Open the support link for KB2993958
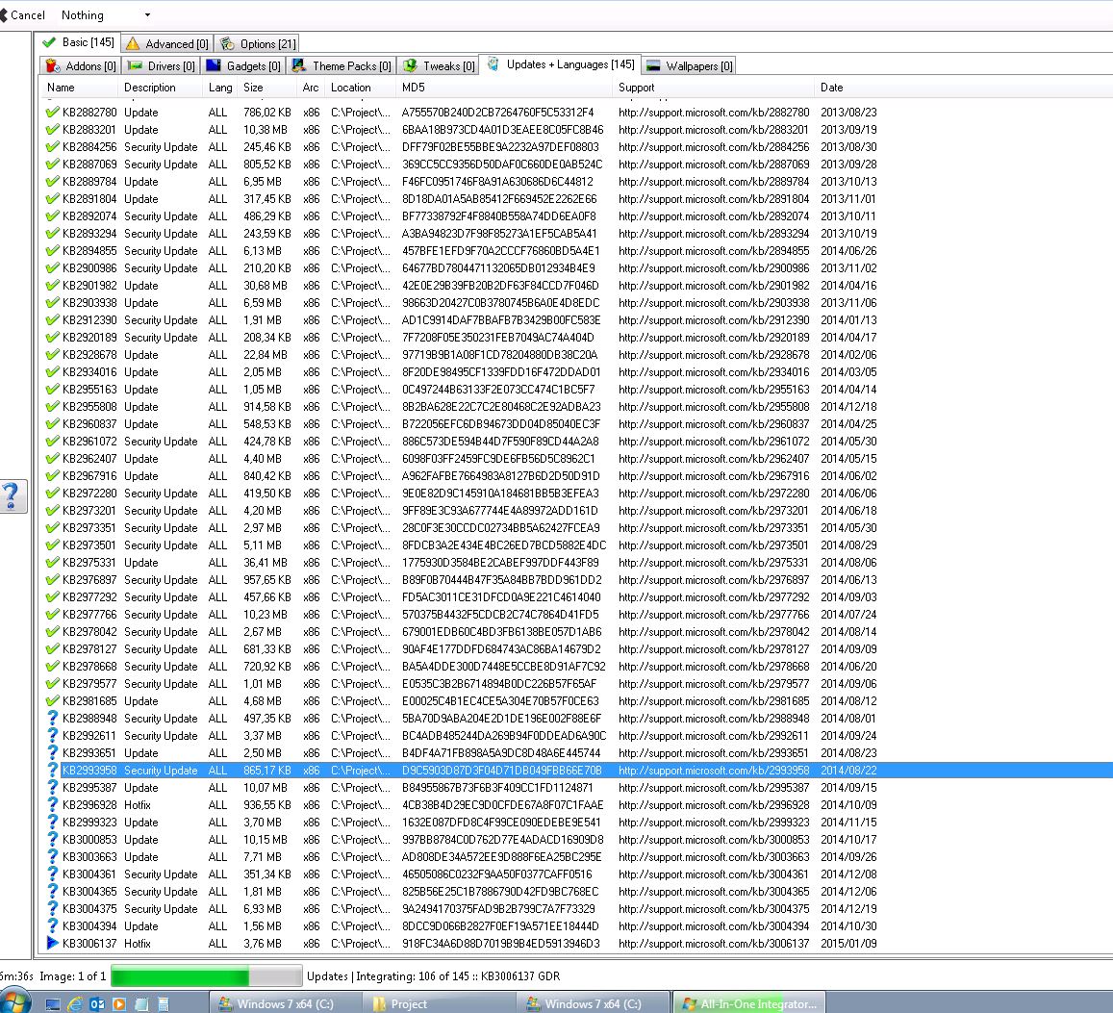 pos(714,771)
